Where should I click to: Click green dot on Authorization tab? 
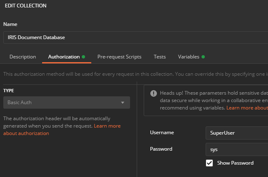point(83,57)
